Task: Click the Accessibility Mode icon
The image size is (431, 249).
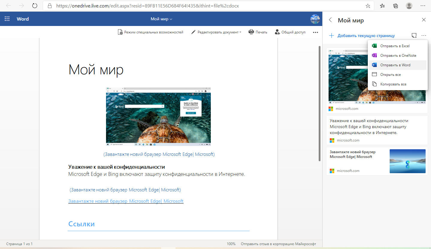Action: point(120,32)
